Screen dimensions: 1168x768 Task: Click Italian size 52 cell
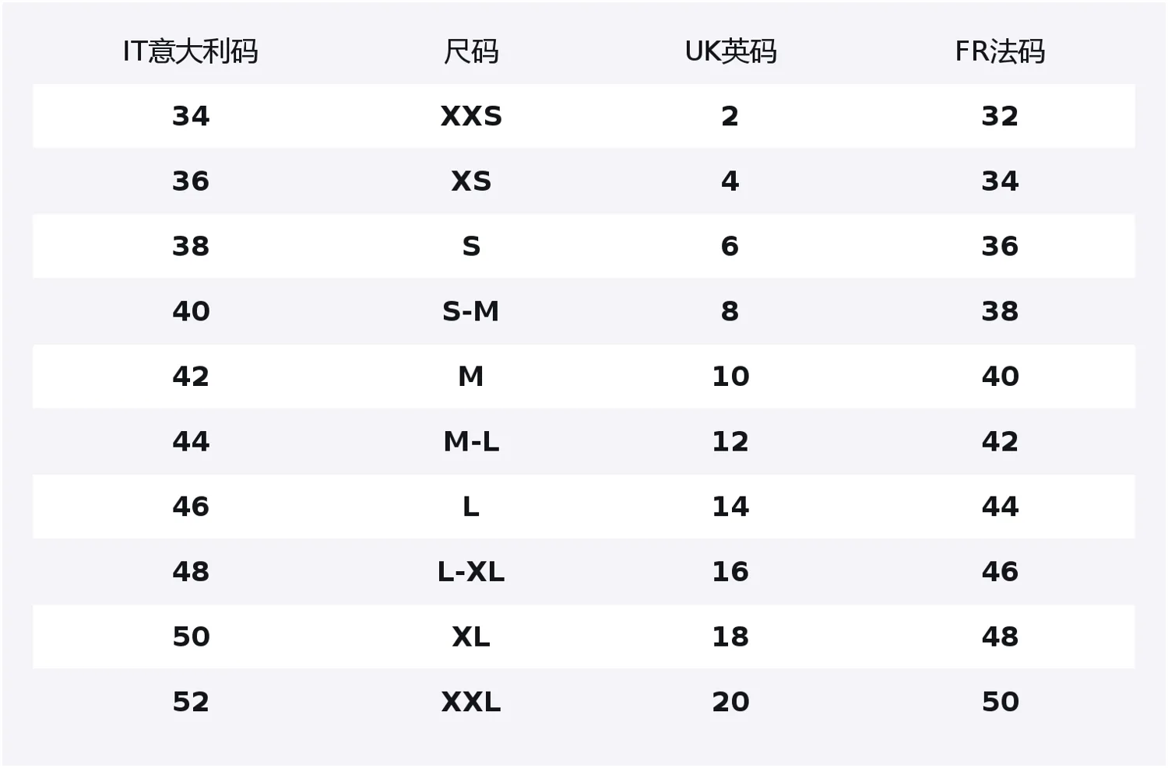coord(191,702)
